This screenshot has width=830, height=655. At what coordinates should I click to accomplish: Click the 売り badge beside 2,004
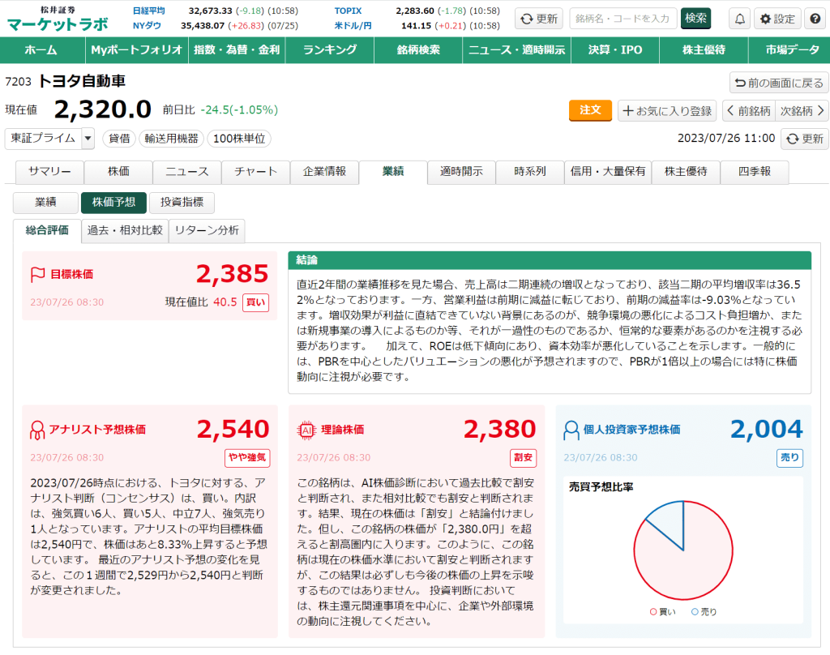(789, 457)
